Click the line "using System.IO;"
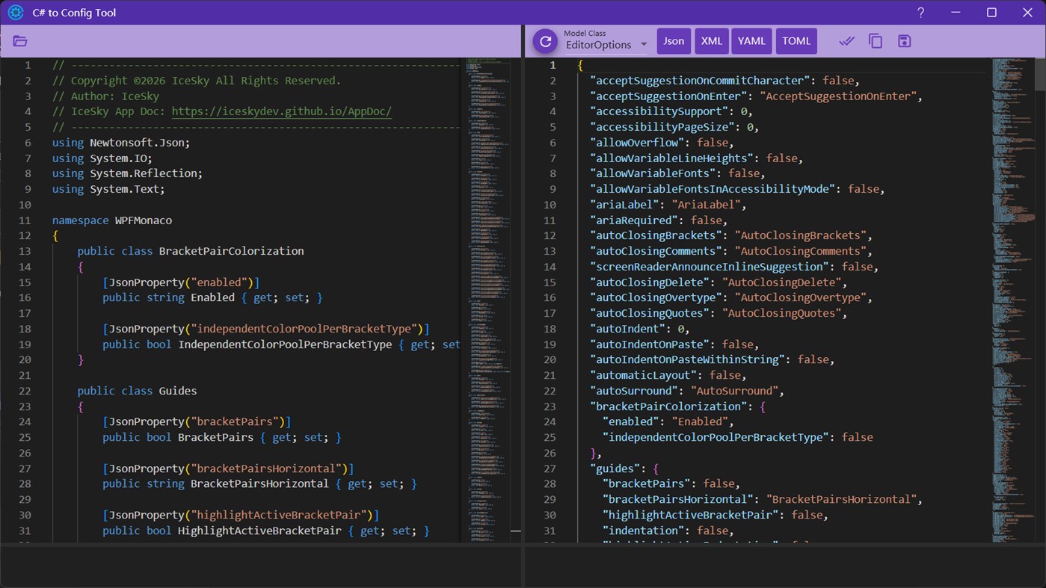The height and width of the screenshot is (588, 1046). 102,158
